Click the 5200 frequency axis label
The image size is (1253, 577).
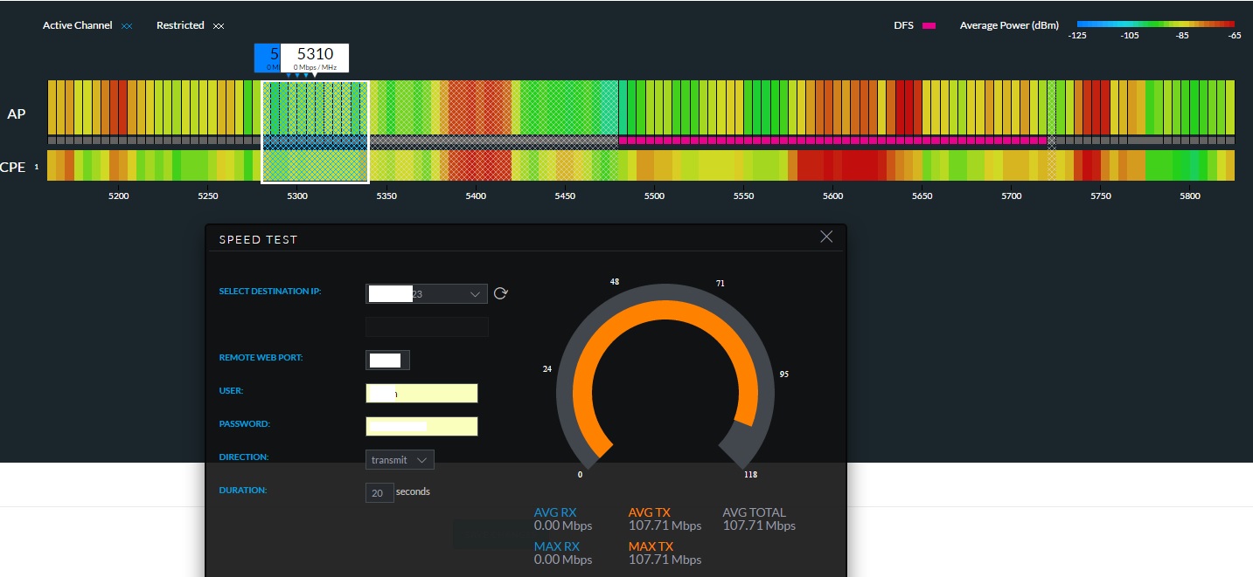(119, 196)
